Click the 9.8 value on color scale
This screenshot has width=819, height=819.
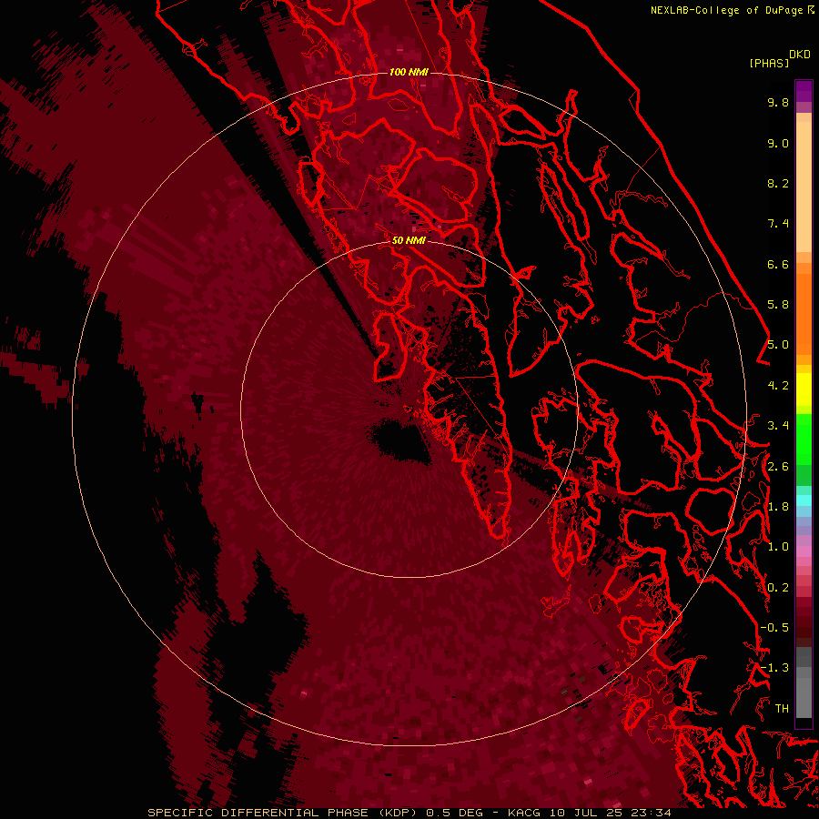778,102
